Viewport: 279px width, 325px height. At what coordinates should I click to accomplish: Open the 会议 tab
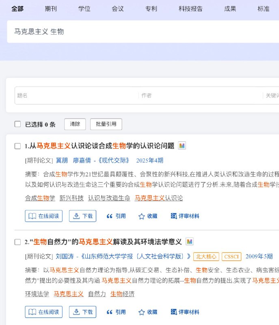click(x=118, y=9)
